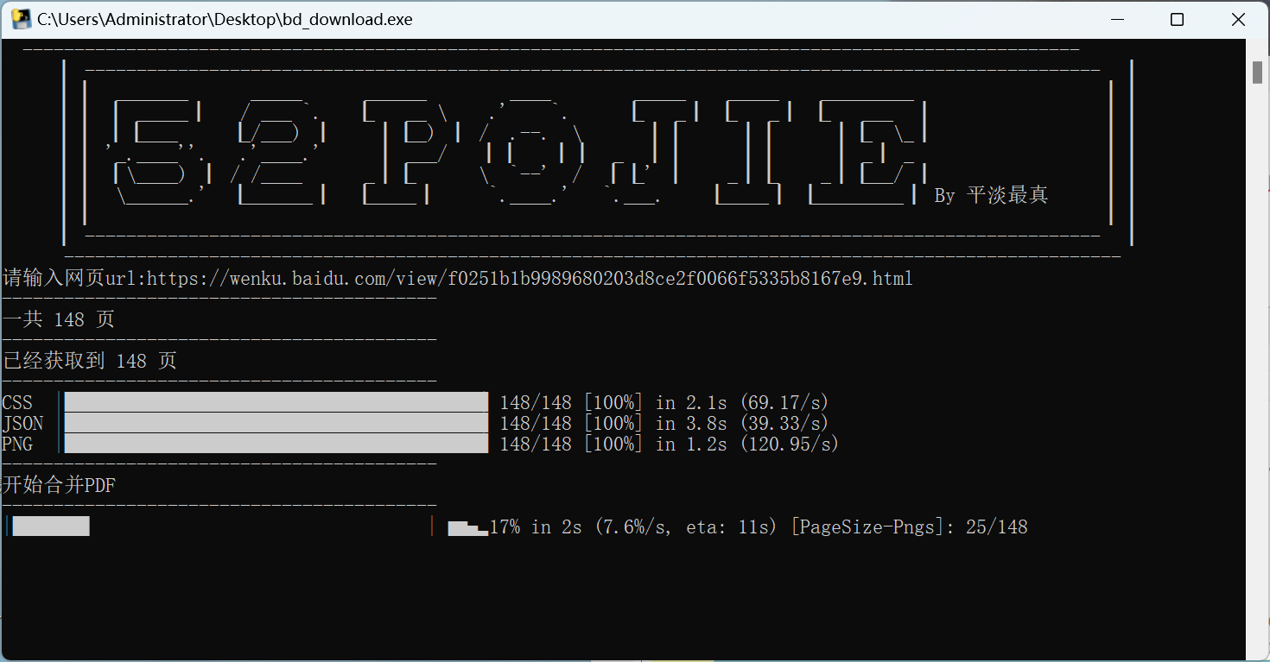Click the bd_download.exe icon in the title bar
Screen dimensions: 1270x662
(x=21, y=19)
